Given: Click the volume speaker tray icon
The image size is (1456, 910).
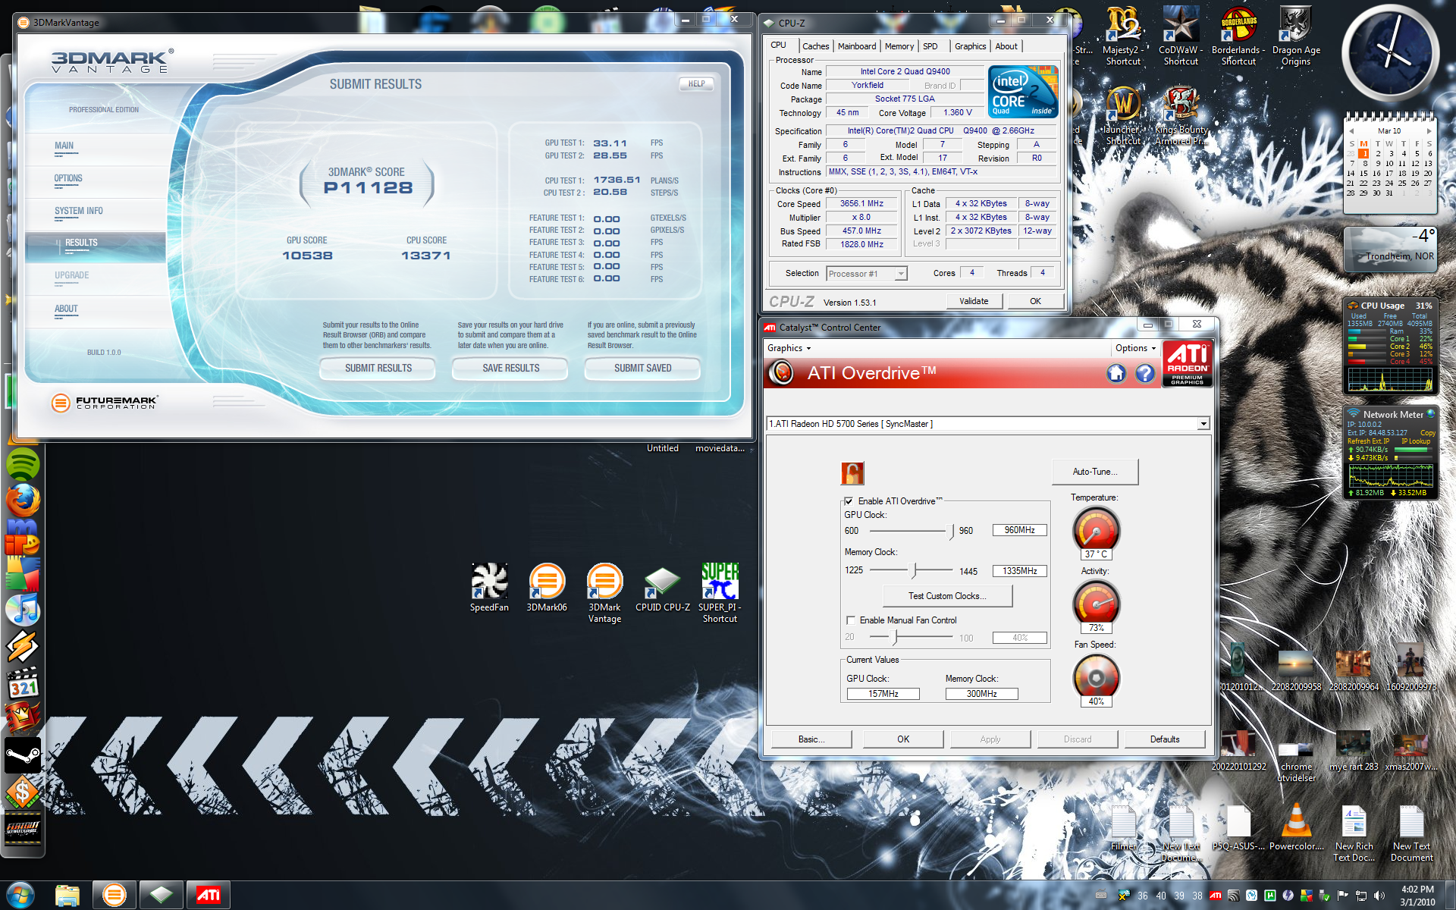Looking at the screenshot, I should click(x=1379, y=896).
